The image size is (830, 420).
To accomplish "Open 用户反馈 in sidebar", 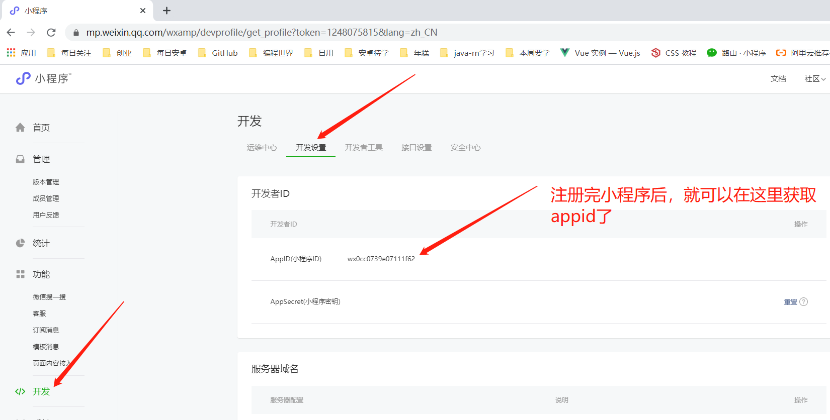I will [46, 215].
